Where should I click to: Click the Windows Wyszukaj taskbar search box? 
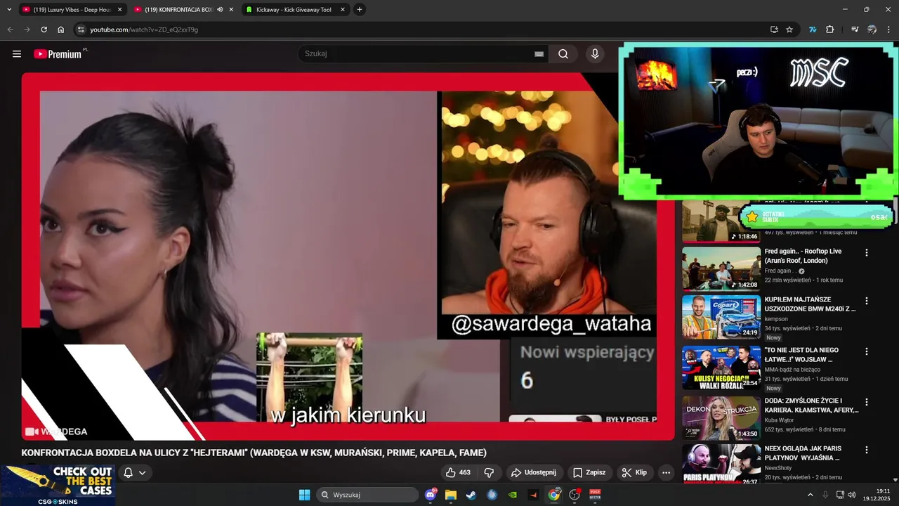tap(369, 495)
